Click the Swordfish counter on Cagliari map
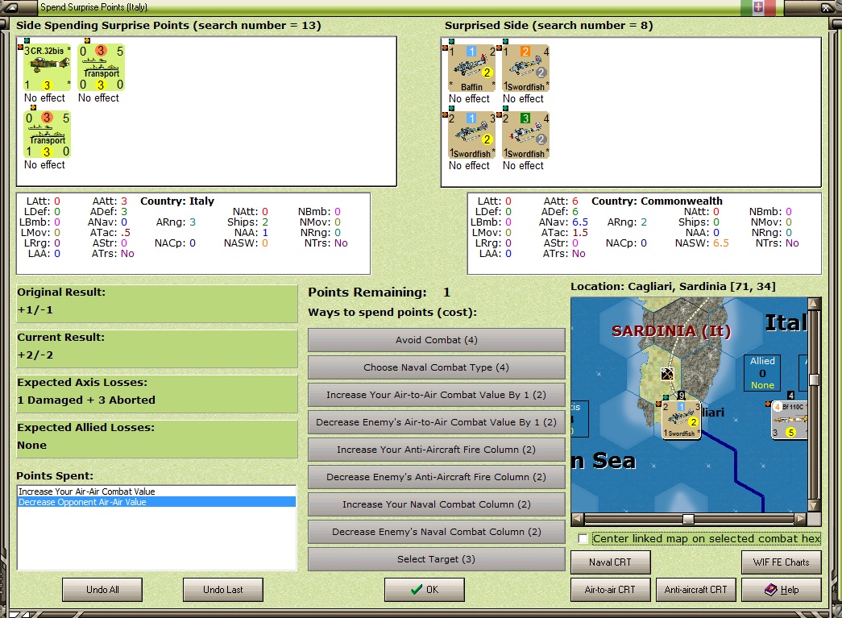The width and height of the screenshot is (842, 618). coord(681,420)
